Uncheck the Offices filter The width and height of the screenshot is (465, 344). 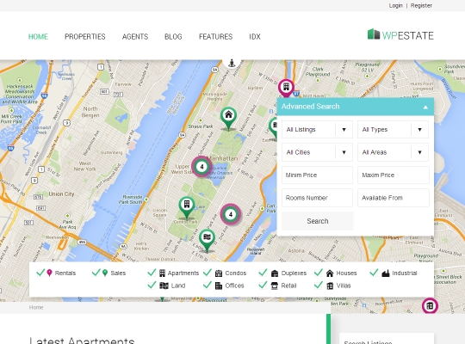208,285
